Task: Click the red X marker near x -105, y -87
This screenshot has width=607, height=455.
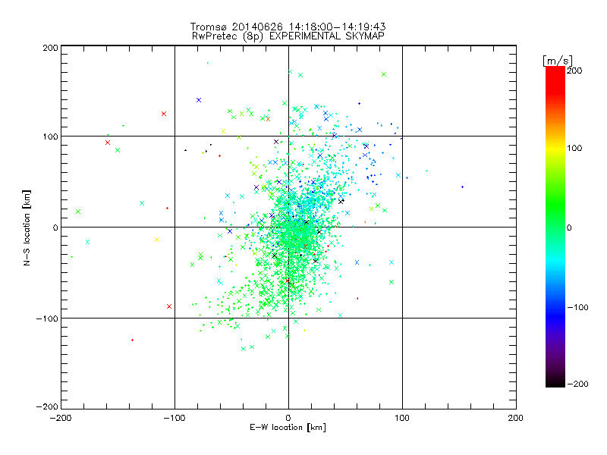Action: coord(169,306)
